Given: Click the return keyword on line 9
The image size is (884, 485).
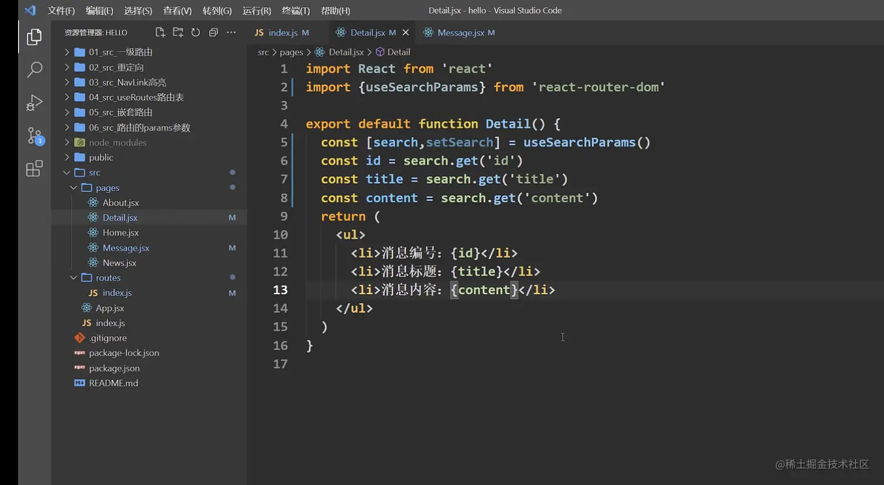Looking at the screenshot, I should tap(343, 216).
